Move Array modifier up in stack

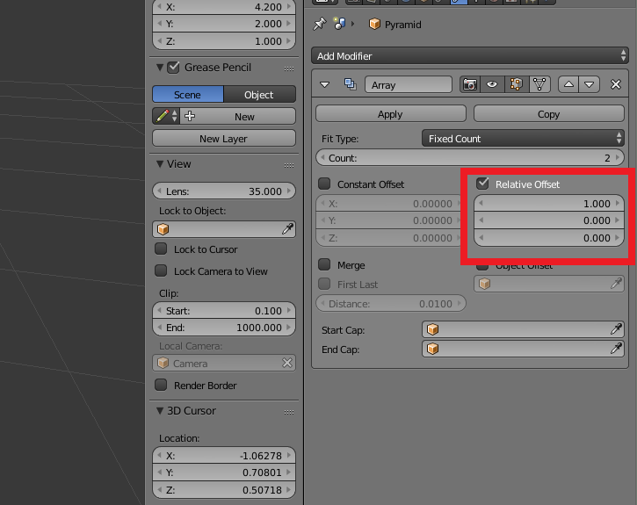point(568,84)
